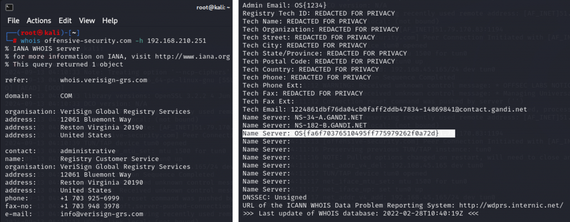The image size is (570, 222).
Task: Open the View menu
Action: coord(87,21)
